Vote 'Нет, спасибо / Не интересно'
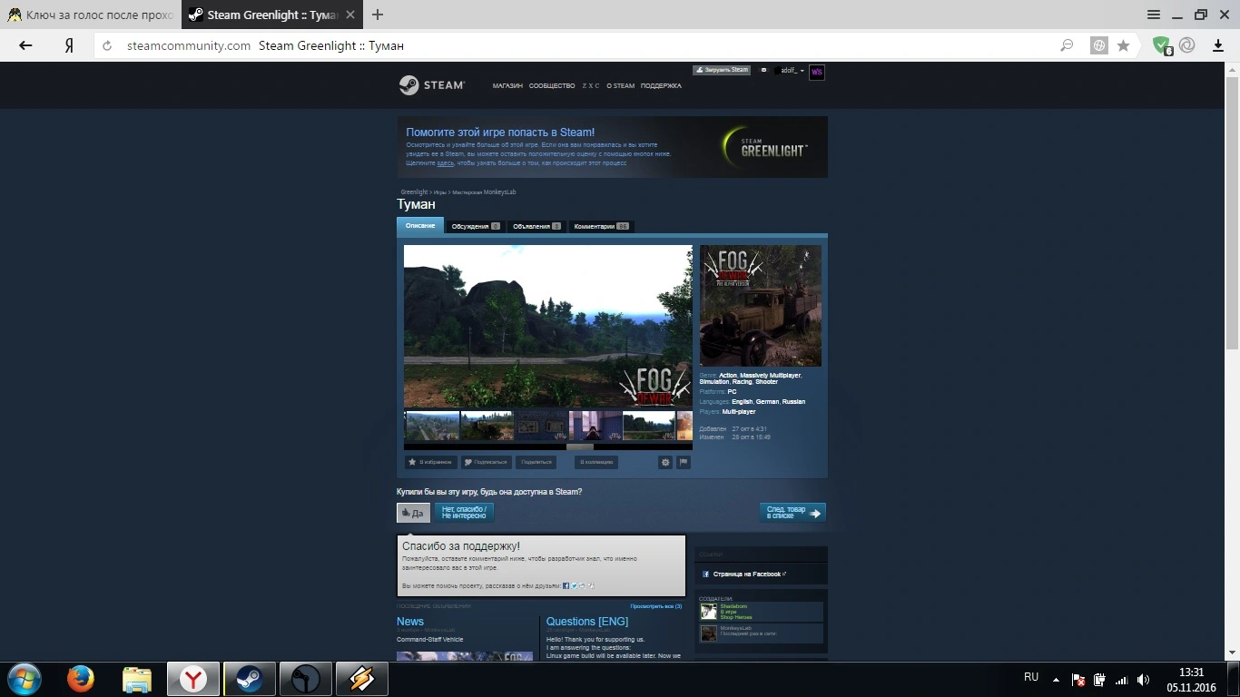 pyautogui.click(x=464, y=513)
